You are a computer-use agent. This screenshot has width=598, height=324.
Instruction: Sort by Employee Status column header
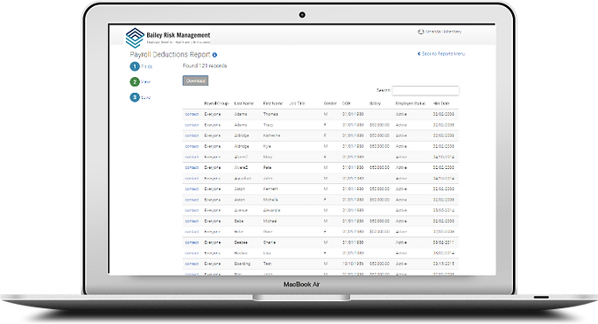pos(411,103)
